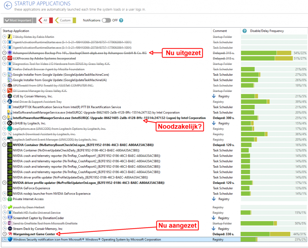Image resolution: width=308 pixels, height=248 pixels.
Task: Toggle the Notifications switch
Action: pyautogui.click(x=106, y=20)
